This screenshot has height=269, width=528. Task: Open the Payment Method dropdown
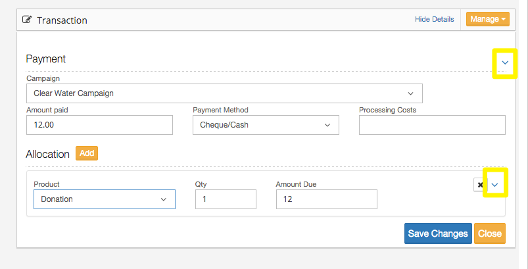pyautogui.click(x=266, y=125)
